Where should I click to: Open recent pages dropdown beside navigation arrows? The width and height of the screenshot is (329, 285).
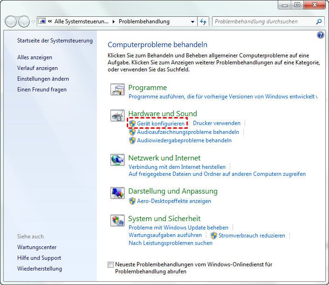pos(33,21)
